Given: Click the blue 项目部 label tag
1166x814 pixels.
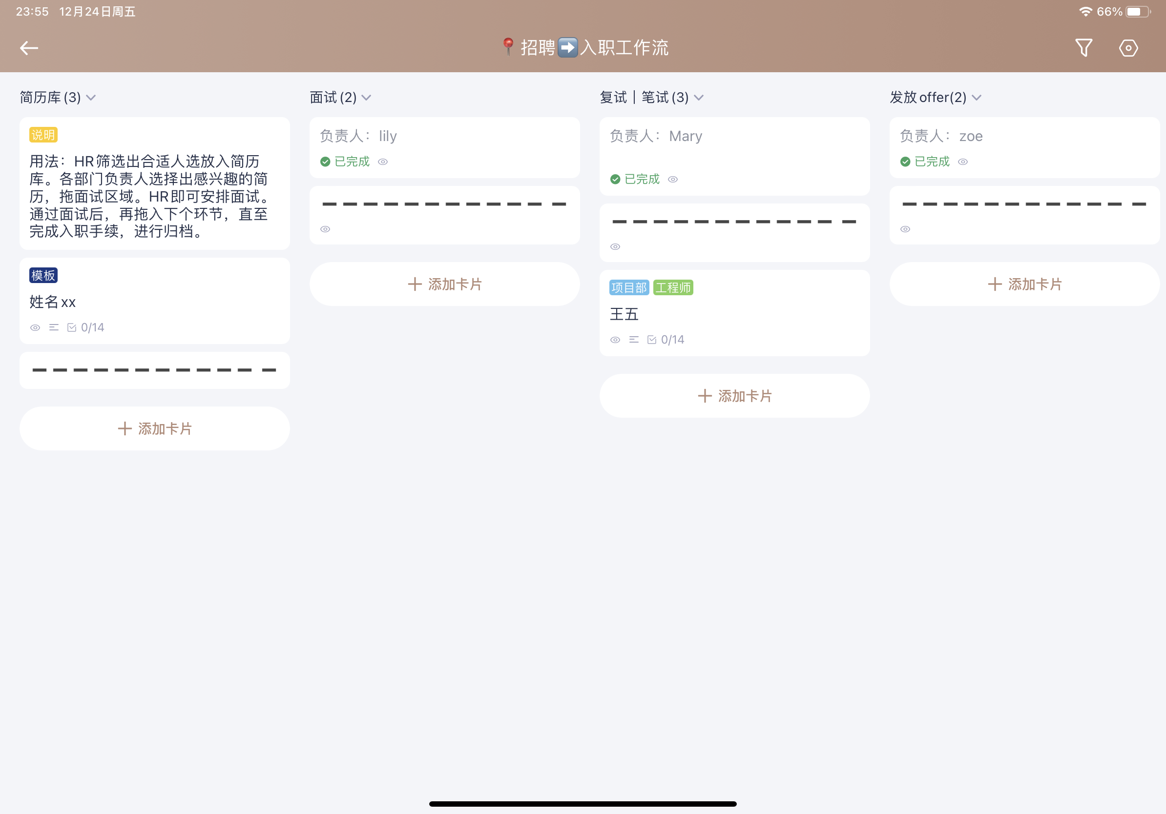Looking at the screenshot, I should 629,287.
